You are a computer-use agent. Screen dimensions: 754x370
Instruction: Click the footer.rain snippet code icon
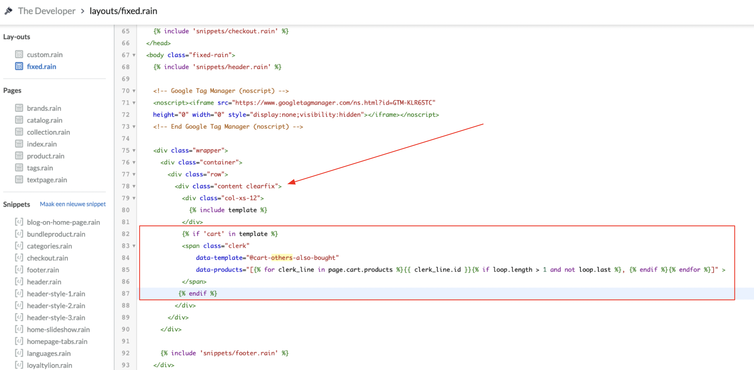[19, 270]
